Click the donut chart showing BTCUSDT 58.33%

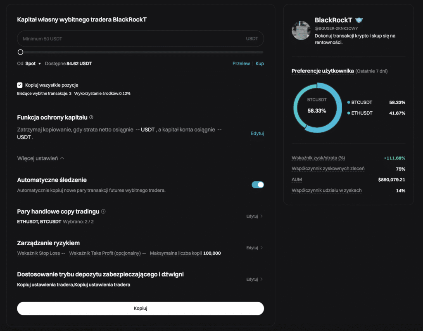(x=317, y=108)
